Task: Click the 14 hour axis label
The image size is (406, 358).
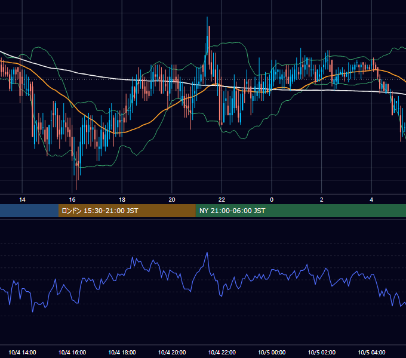Action: 22,200
